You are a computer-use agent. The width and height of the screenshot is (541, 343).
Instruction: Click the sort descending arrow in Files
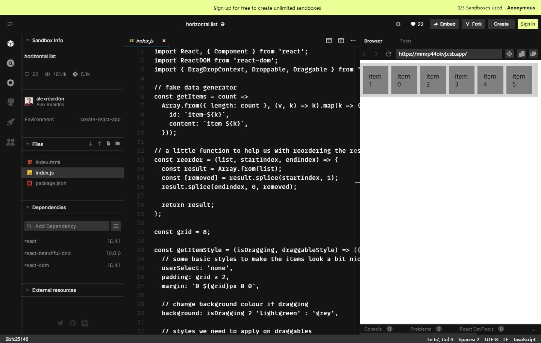(x=91, y=144)
